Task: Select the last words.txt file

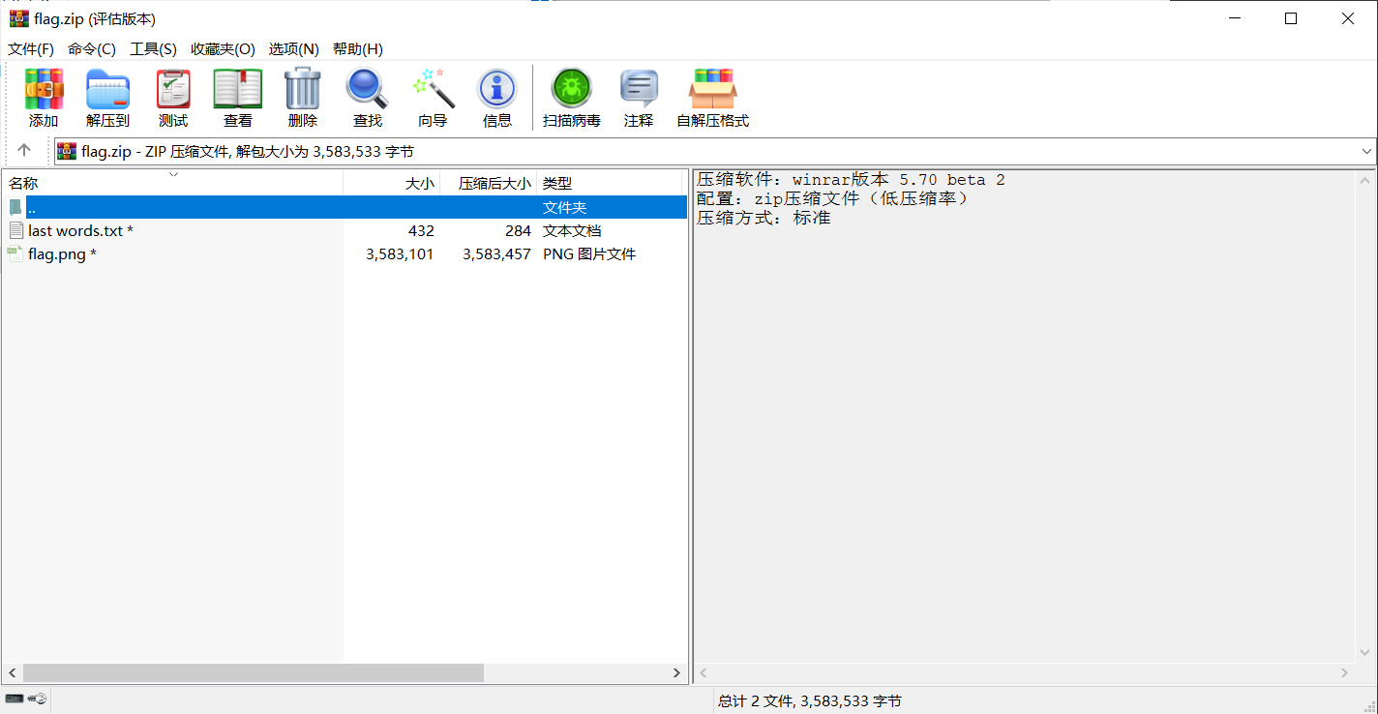Action: coord(75,230)
